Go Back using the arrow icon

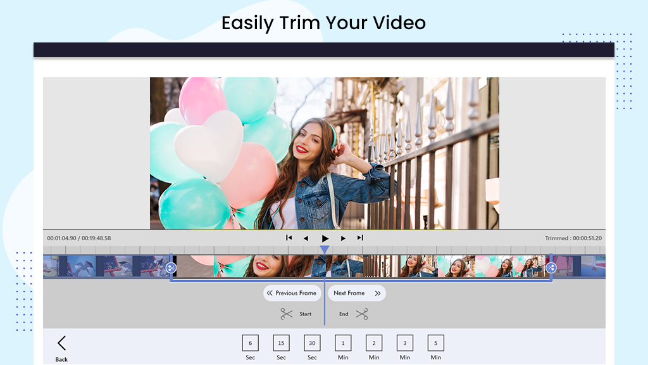tap(61, 343)
